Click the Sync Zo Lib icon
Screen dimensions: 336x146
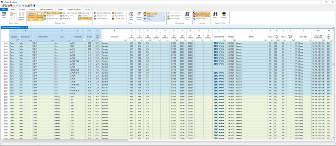[187, 14]
